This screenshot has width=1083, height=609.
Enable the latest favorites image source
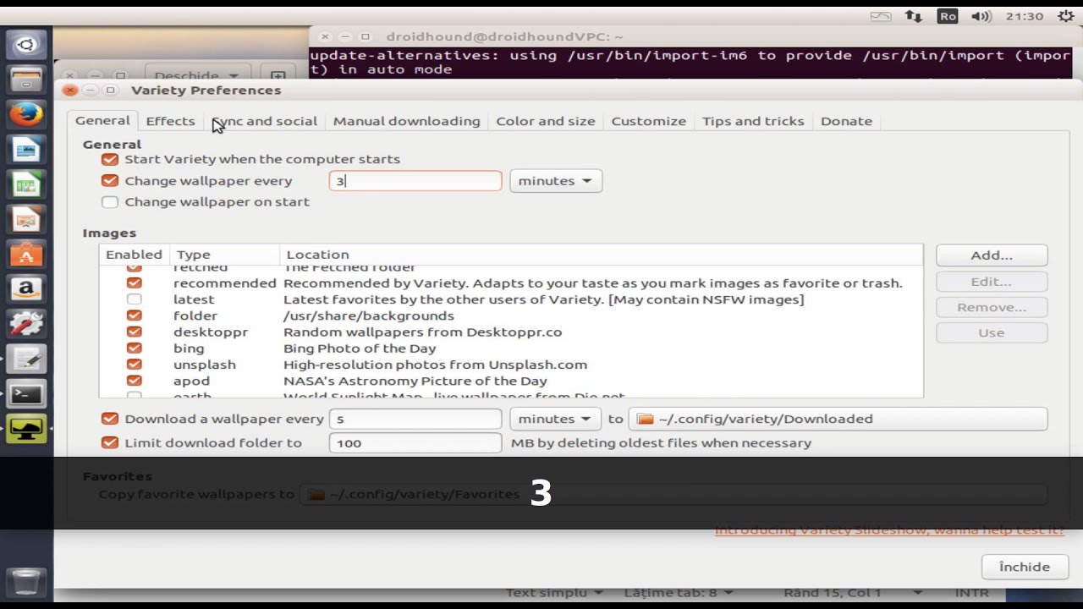(x=135, y=299)
